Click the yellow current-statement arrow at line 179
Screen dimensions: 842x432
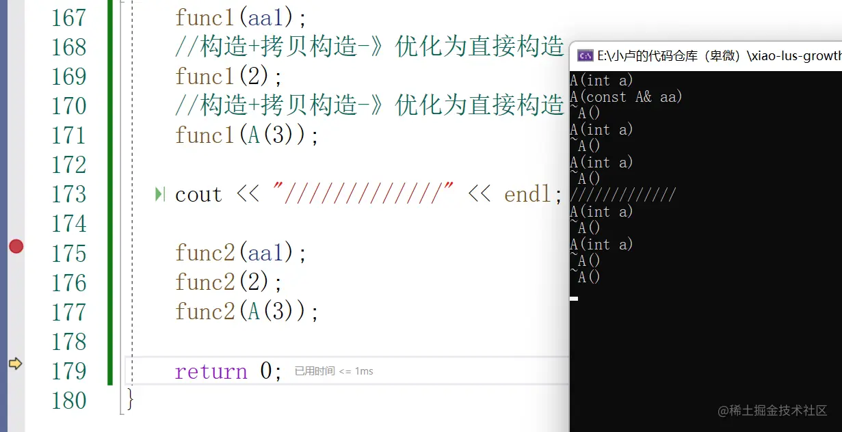click(15, 364)
